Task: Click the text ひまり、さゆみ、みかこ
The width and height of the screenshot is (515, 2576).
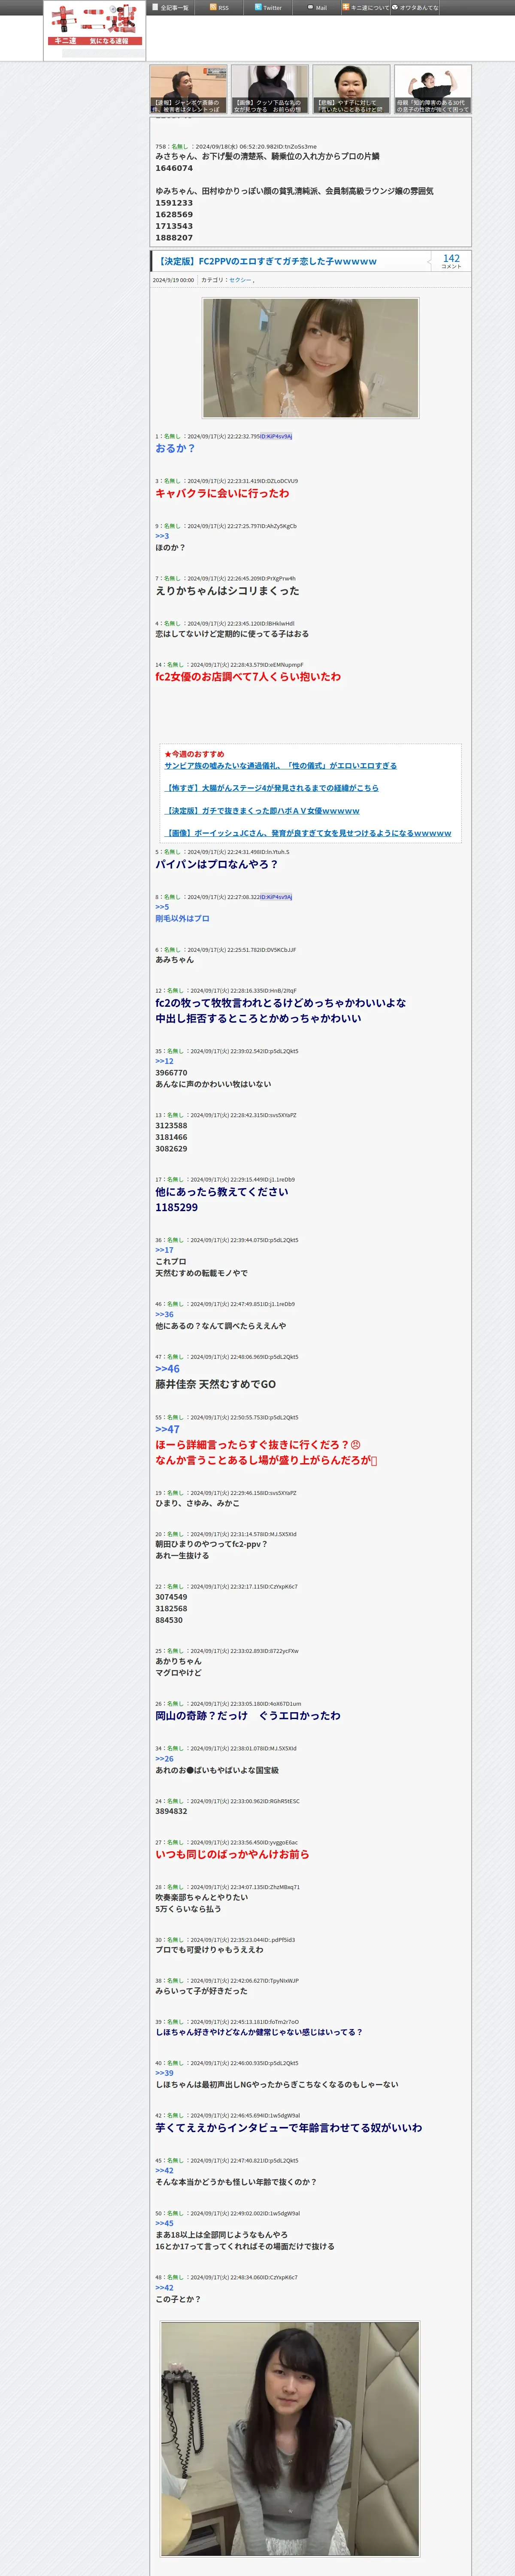Action: click(x=197, y=1503)
